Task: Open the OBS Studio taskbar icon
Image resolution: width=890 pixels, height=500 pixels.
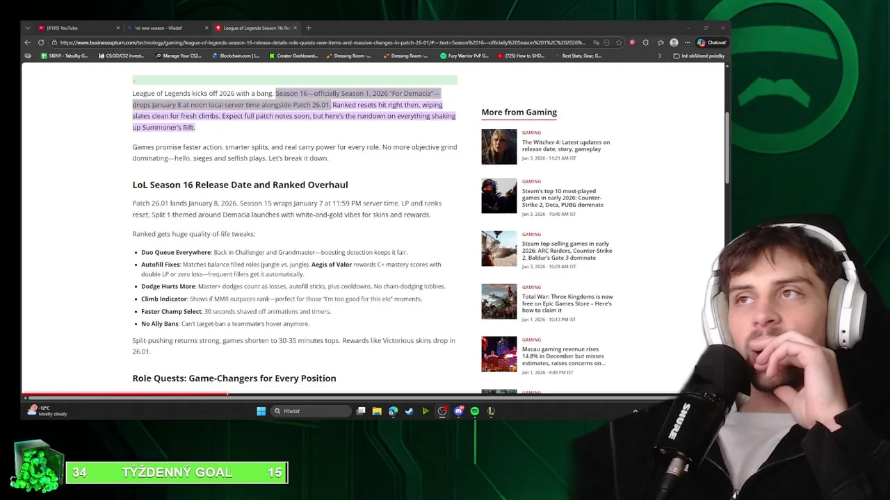Action: pyautogui.click(x=442, y=411)
